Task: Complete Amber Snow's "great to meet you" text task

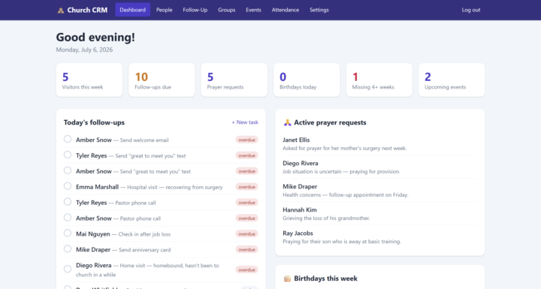Action: coord(68,170)
